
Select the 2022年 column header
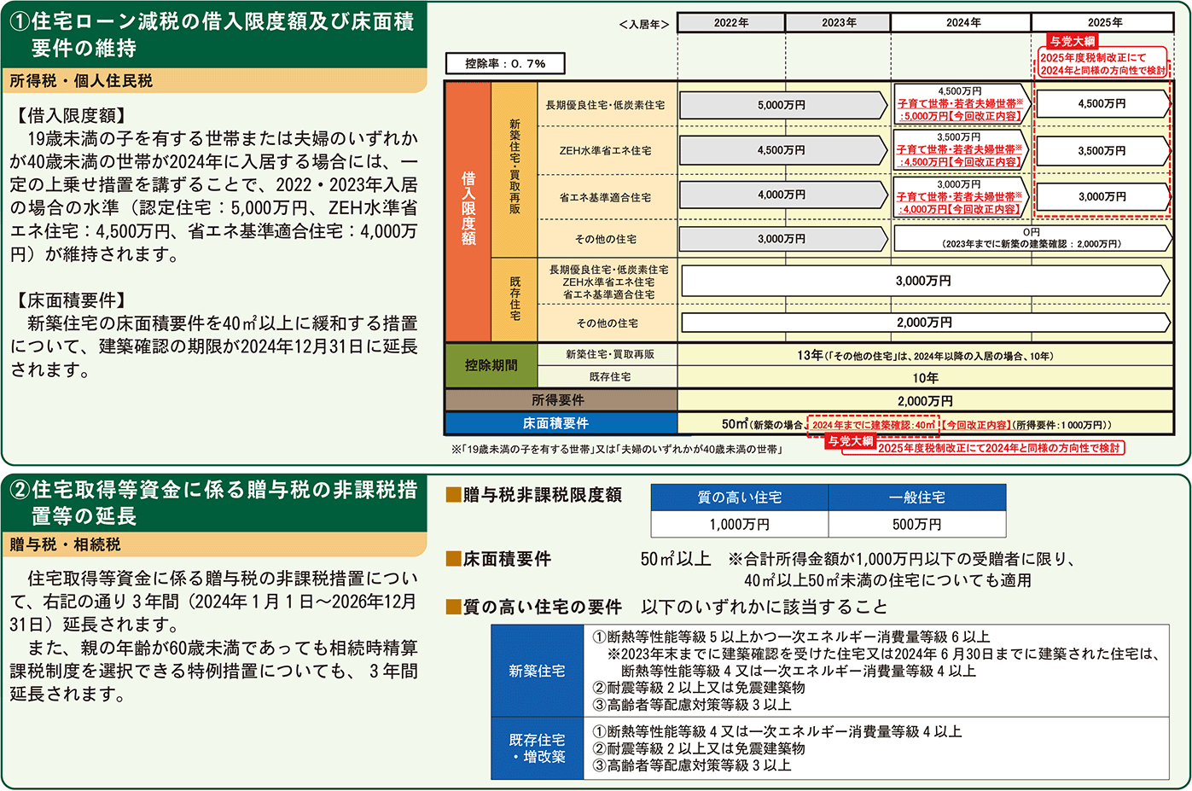pos(731,23)
